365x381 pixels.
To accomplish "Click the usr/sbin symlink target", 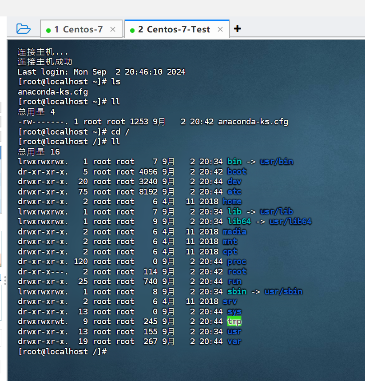I will [283, 291].
